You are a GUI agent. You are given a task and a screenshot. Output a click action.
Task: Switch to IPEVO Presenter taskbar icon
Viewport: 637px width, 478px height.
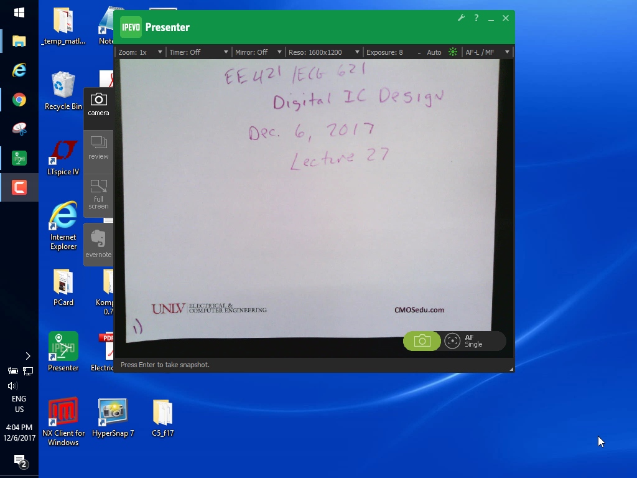pos(19,158)
